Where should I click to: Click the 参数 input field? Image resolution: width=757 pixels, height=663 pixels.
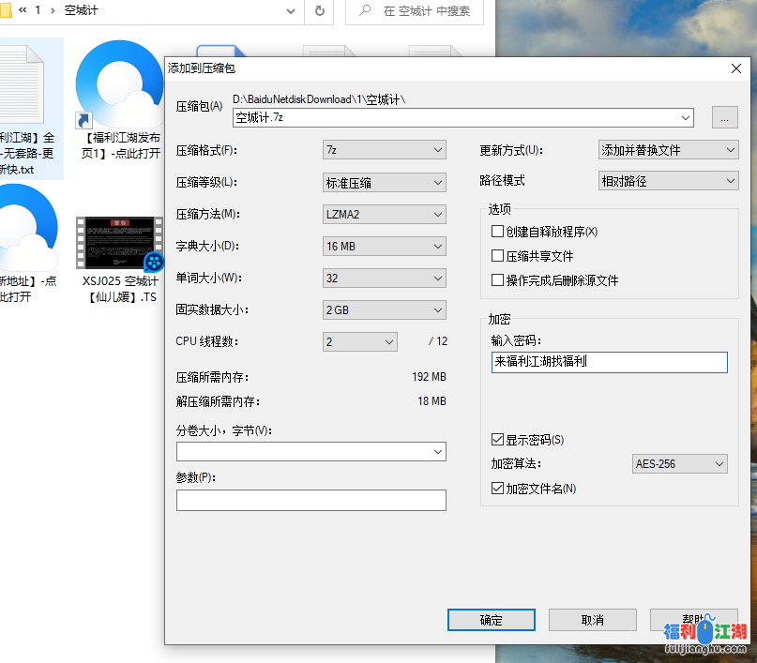310,501
